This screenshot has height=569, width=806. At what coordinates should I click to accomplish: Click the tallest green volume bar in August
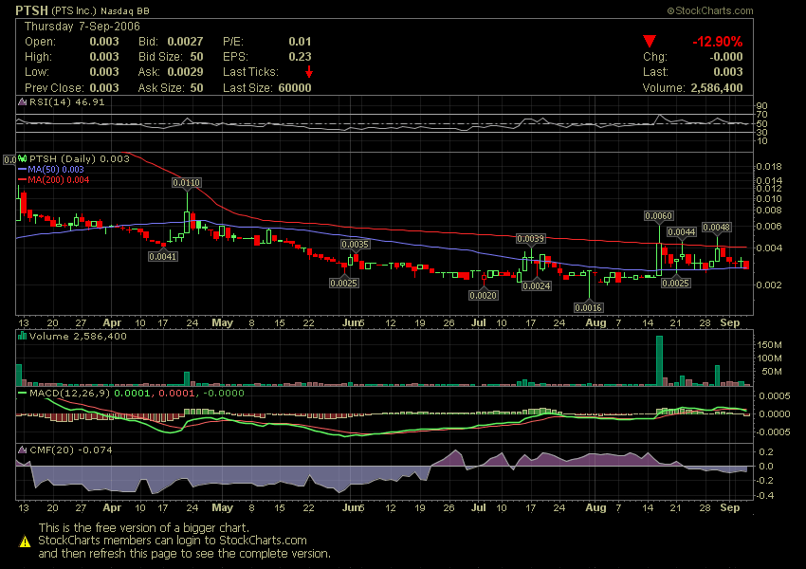[660, 360]
